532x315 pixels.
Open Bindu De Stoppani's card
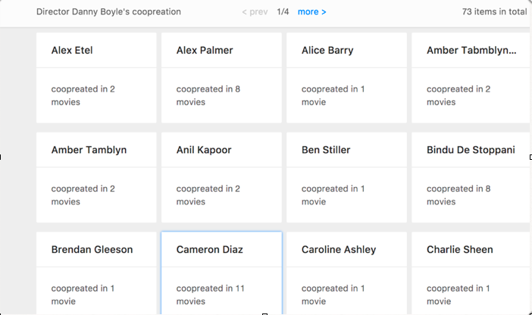(471, 177)
